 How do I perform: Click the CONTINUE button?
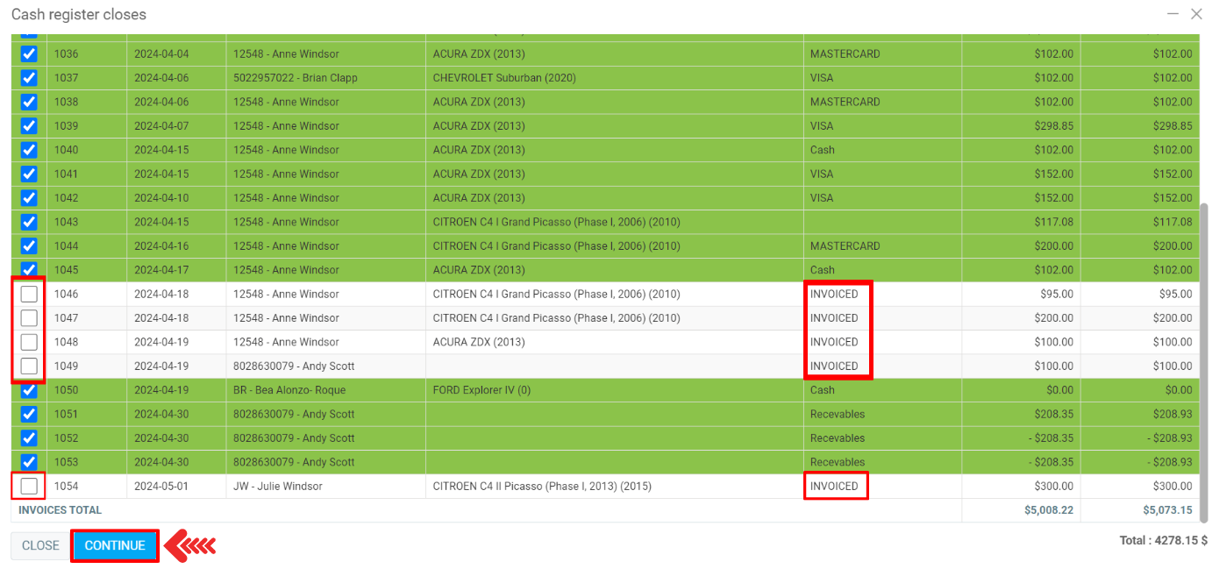pyautogui.click(x=115, y=545)
